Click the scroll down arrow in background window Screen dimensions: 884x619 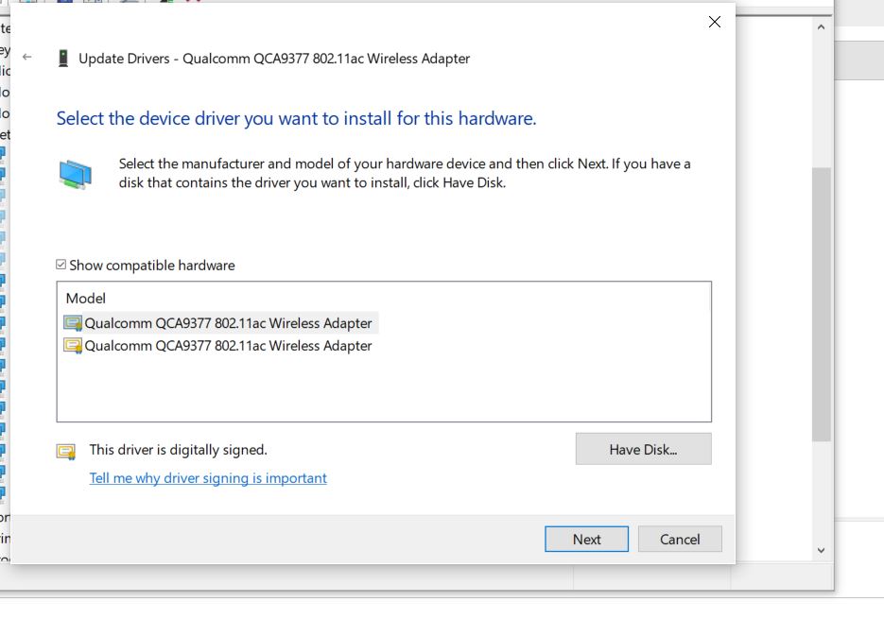click(822, 550)
